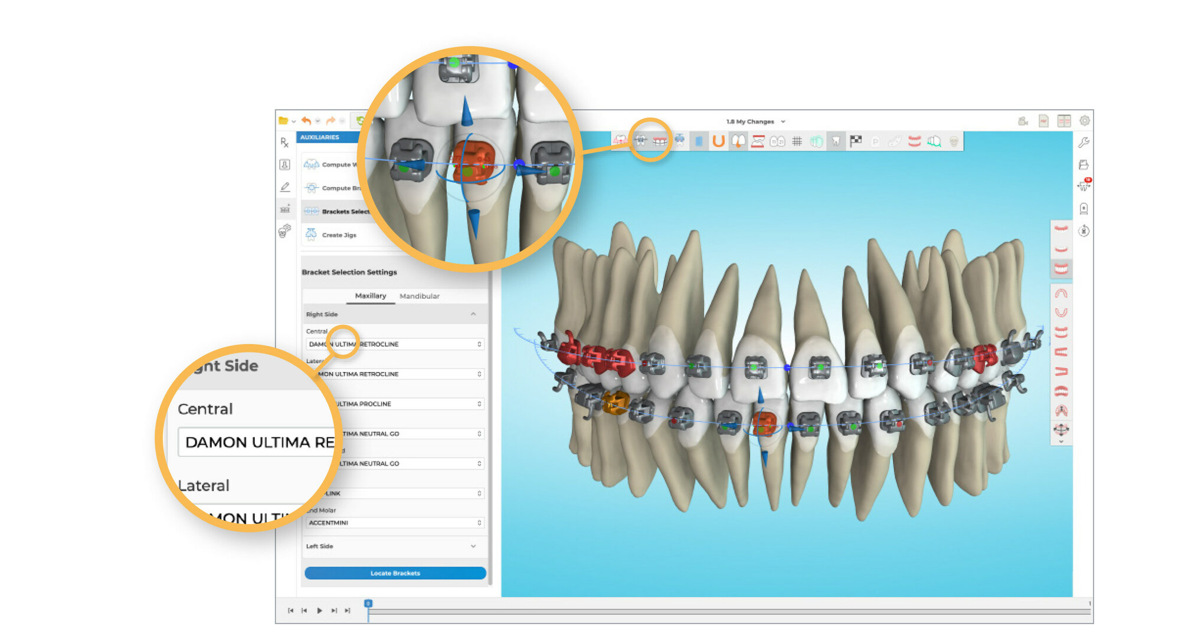
Task: Select the hourglass elastics tool
Action: pos(757,140)
